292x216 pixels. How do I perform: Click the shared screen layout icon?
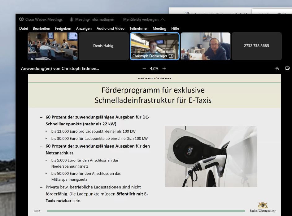pos(287,68)
